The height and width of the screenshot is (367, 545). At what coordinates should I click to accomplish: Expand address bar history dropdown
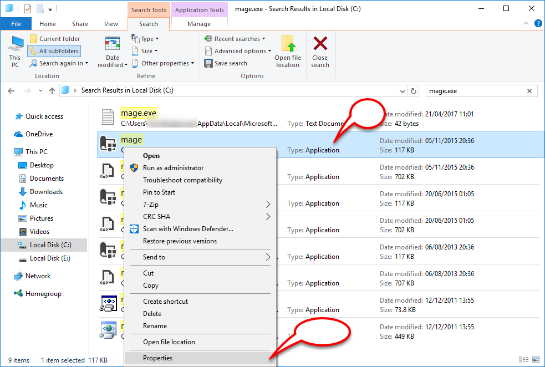[x=402, y=91]
